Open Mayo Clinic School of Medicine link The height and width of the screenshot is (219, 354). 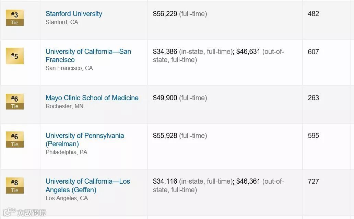point(92,98)
